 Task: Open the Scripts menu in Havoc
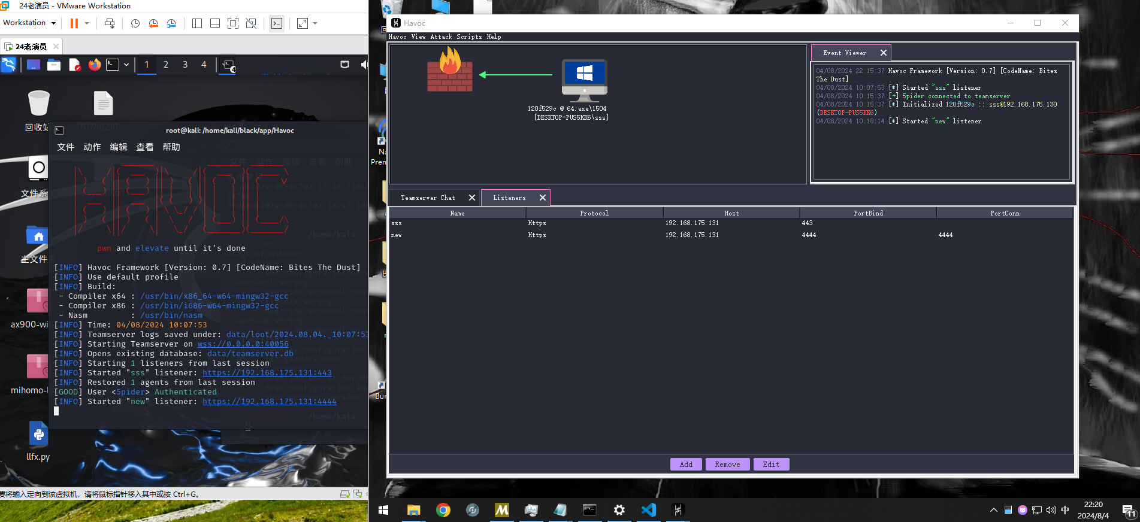(x=469, y=37)
